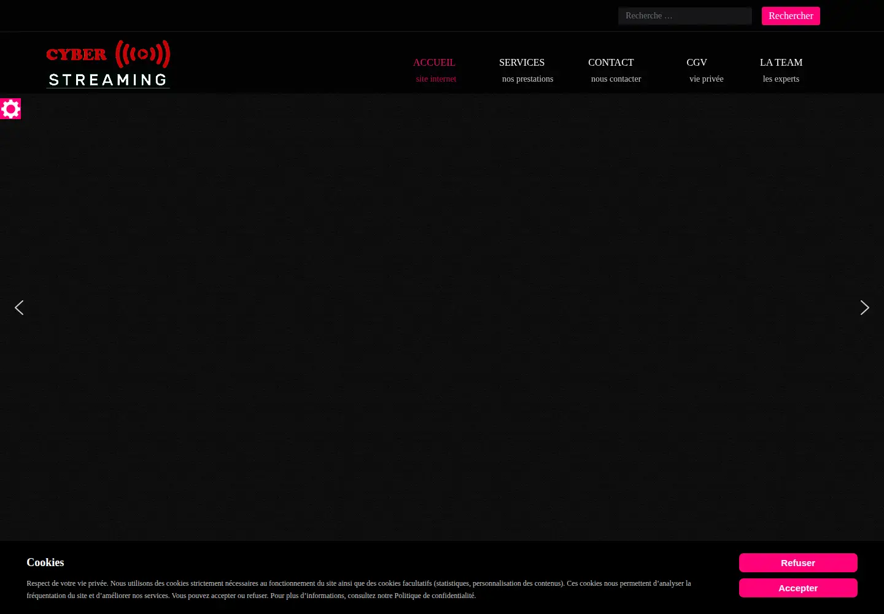Open the CGV menu item
The image size is (884, 614).
coord(705,70)
